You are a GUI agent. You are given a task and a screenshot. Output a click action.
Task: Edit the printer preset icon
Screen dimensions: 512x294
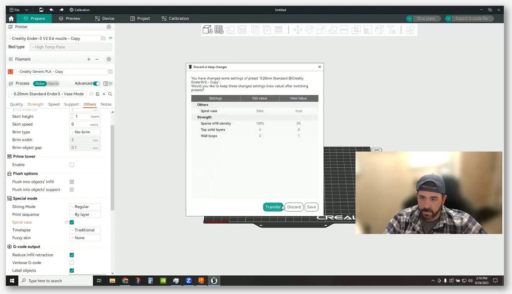(103, 38)
